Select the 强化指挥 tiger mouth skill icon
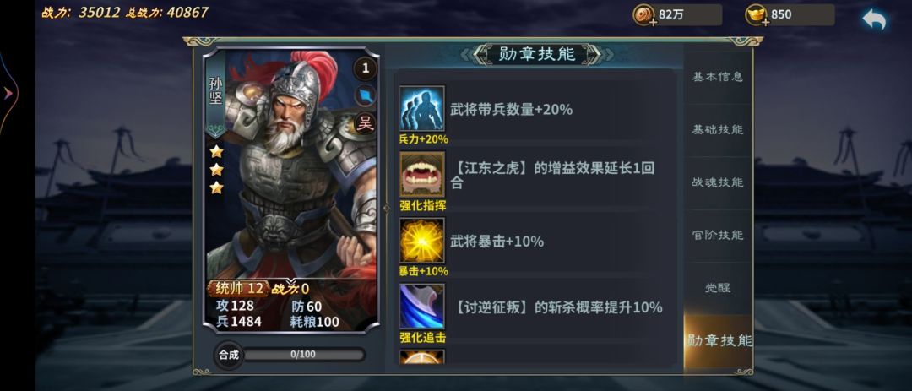 click(x=422, y=174)
